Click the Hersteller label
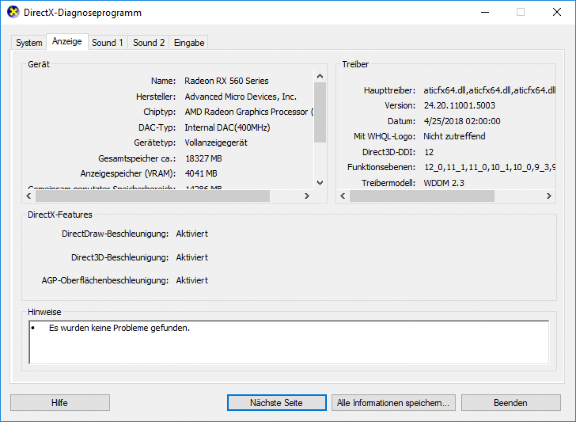Image resolution: width=576 pixels, height=422 pixels. (x=156, y=97)
